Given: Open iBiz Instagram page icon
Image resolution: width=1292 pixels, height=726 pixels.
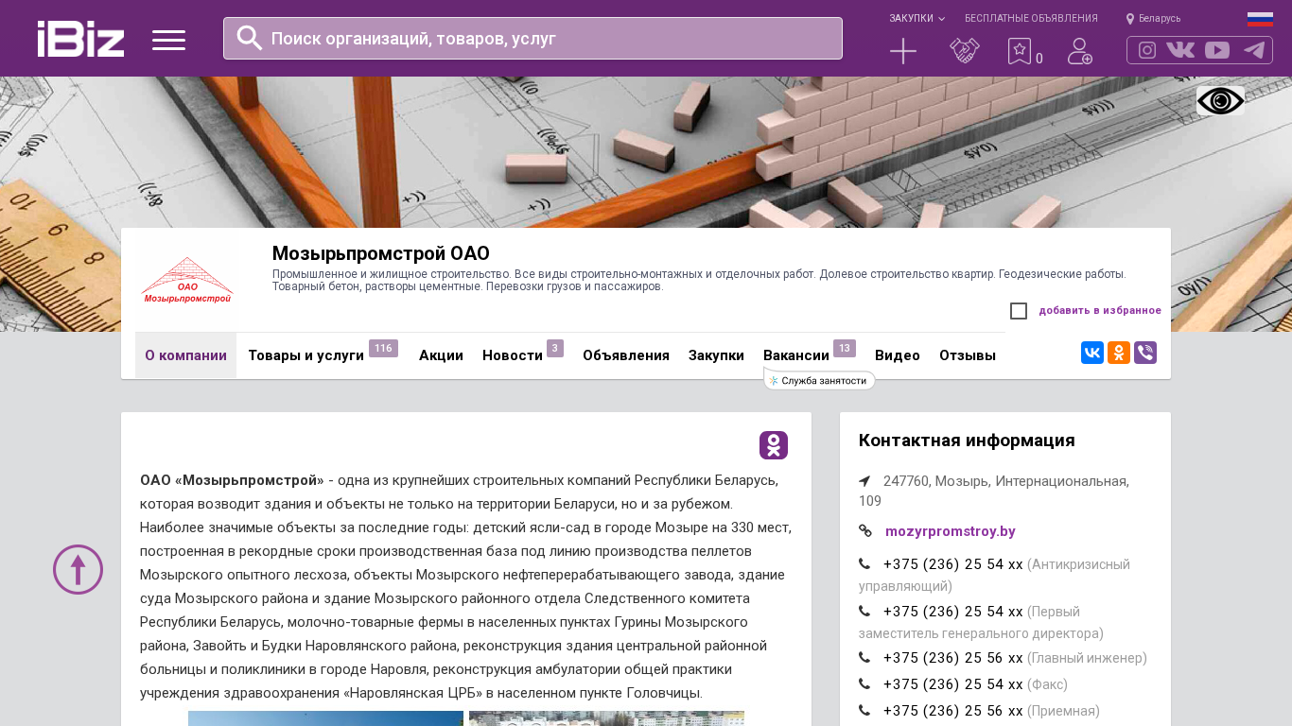Looking at the screenshot, I should 1147,50.
